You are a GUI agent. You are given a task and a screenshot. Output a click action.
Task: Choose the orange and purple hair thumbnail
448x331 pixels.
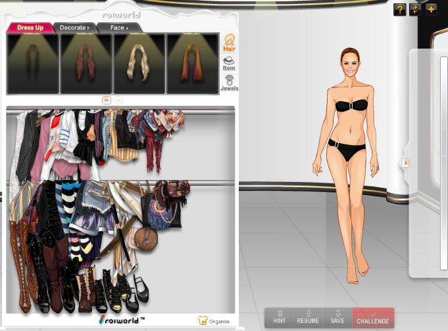click(192, 63)
